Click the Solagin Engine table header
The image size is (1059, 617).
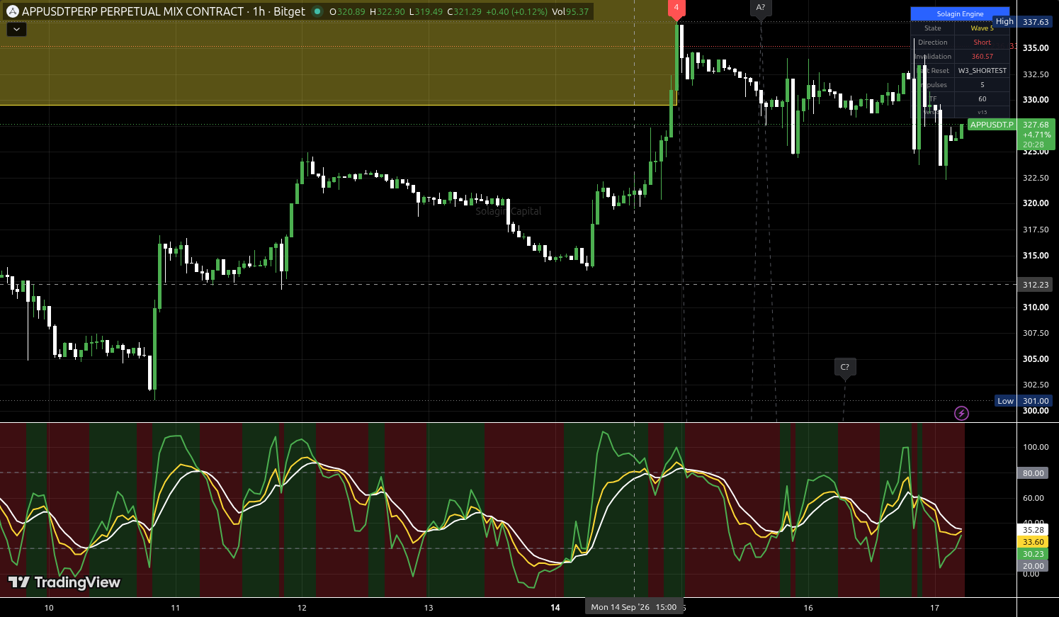960,13
